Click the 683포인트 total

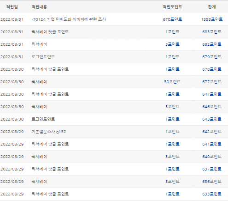click(212, 32)
